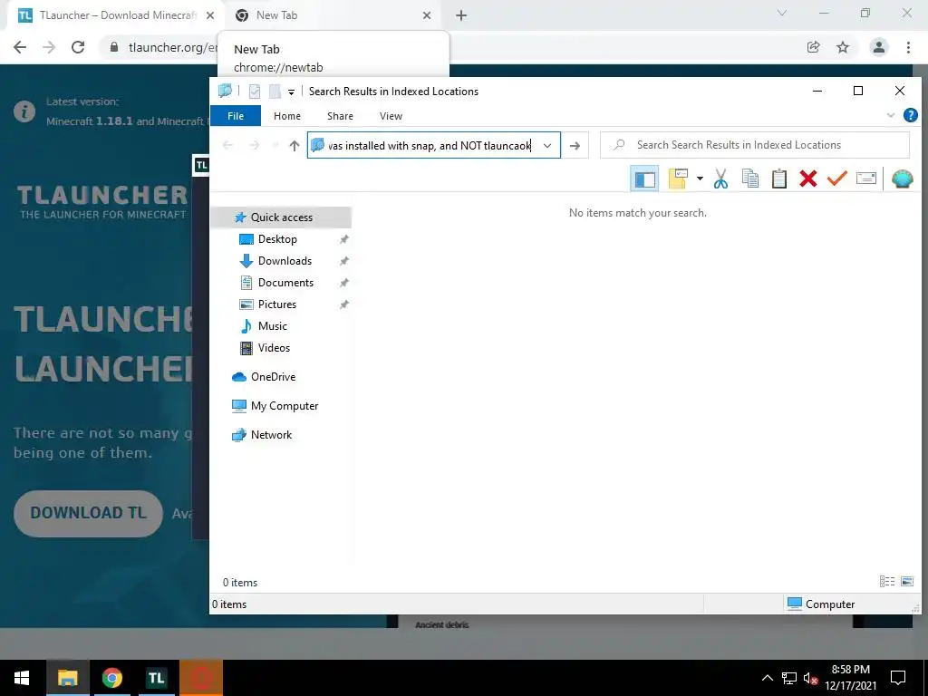Click the Cut scissors icon
928x696 pixels.
click(720, 179)
